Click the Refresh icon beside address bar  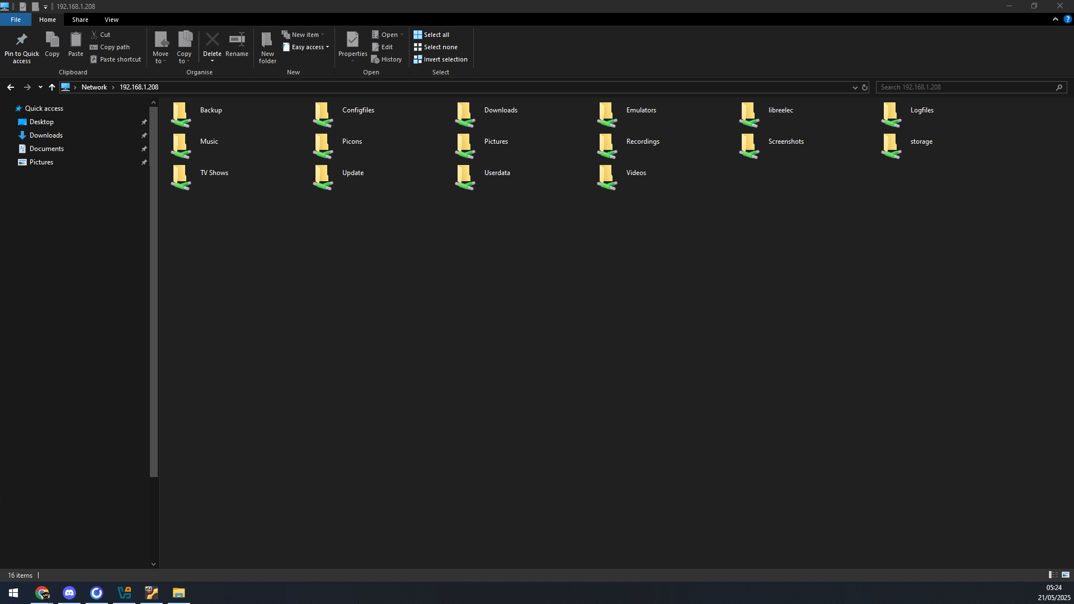[x=865, y=87]
